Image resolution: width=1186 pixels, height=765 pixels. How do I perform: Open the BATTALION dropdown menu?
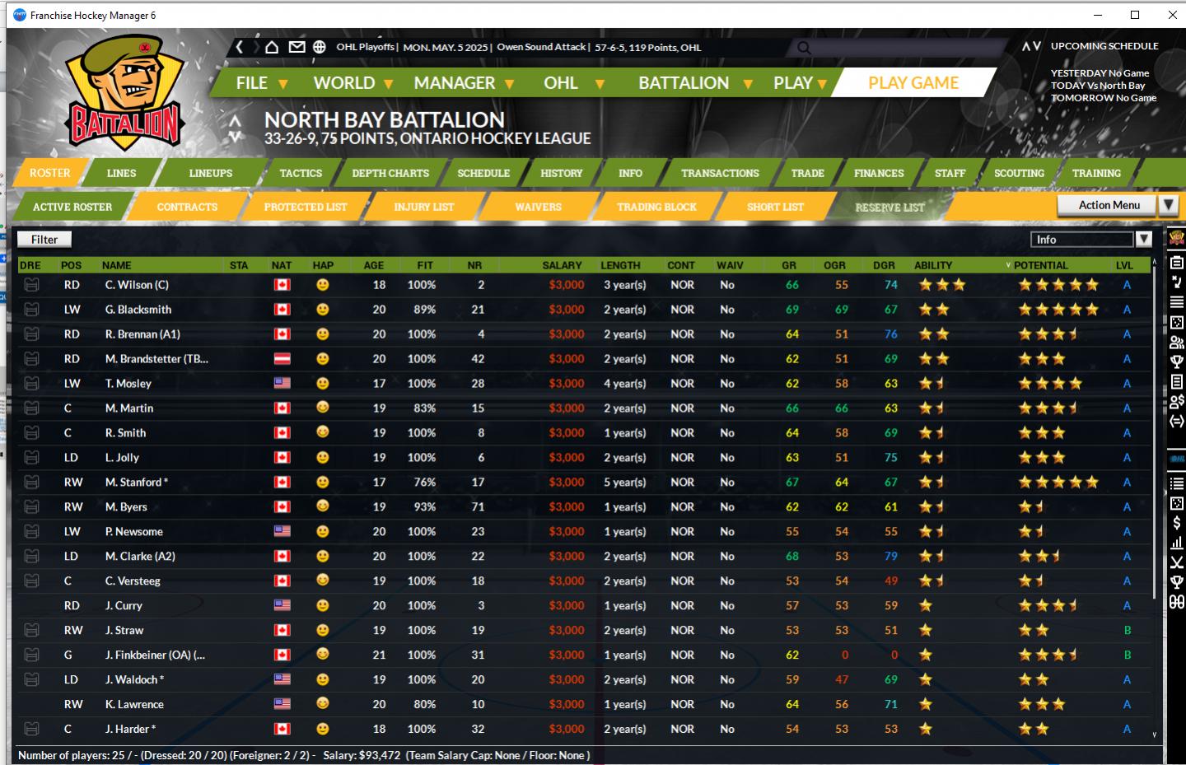coord(695,83)
